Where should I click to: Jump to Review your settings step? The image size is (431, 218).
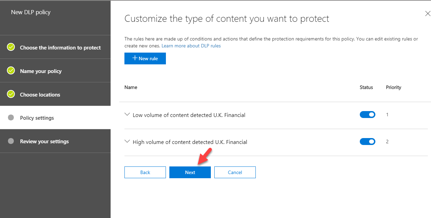[55, 141]
